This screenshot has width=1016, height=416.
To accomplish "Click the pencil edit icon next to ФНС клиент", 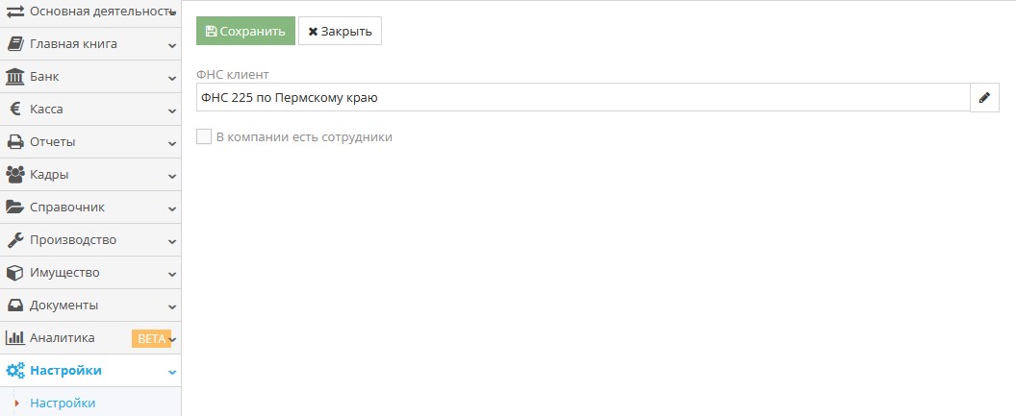I will click(985, 98).
